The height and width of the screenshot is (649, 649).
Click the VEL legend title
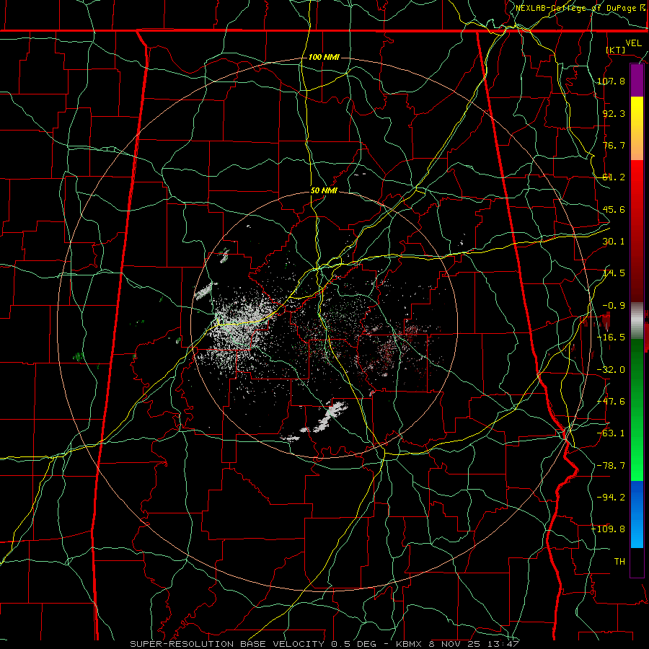(x=633, y=43)
